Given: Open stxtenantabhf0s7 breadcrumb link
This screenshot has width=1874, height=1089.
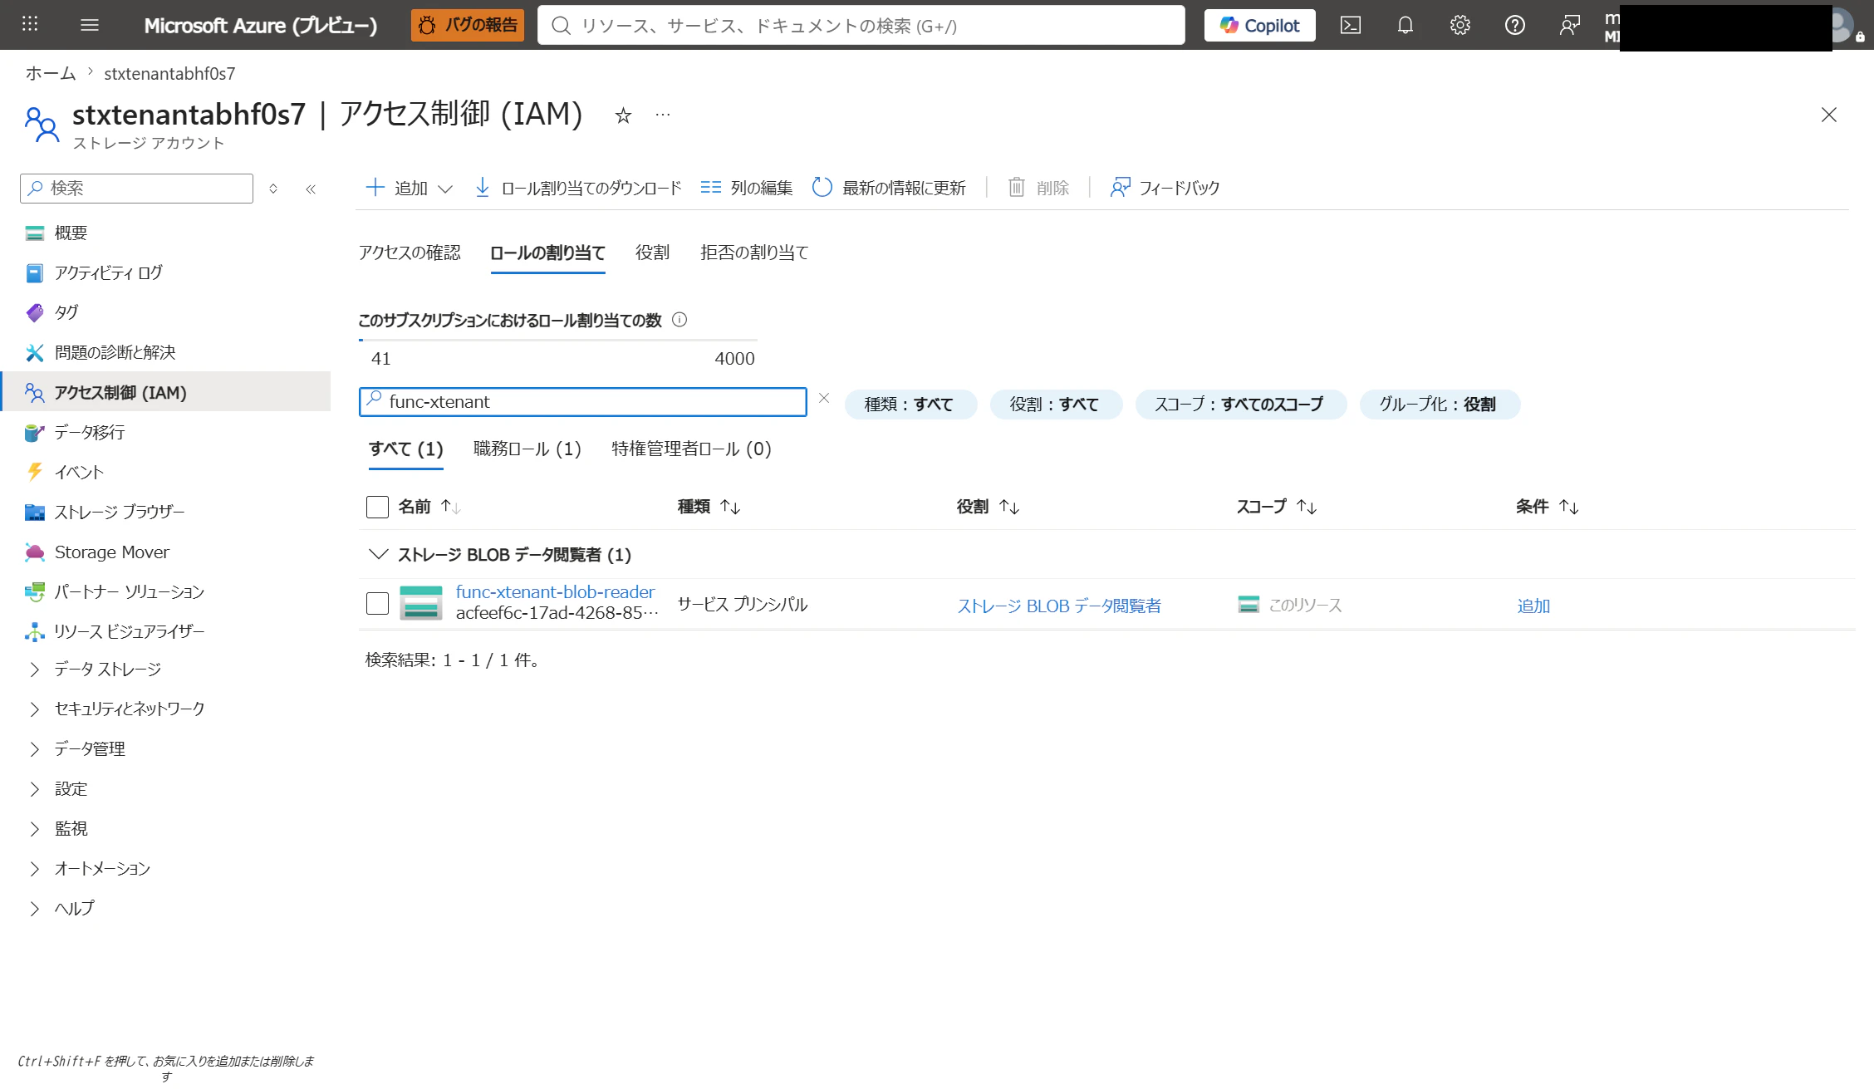Looking at the screenshot, I should pyautogui.click(x=169, y=73).
